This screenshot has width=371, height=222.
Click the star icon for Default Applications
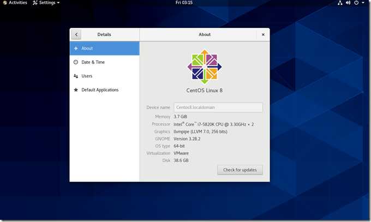pos(76,90)
